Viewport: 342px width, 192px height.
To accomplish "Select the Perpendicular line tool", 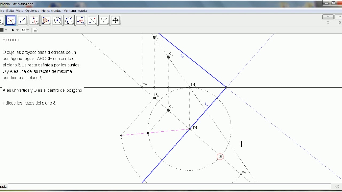I will tap(34, 21).
